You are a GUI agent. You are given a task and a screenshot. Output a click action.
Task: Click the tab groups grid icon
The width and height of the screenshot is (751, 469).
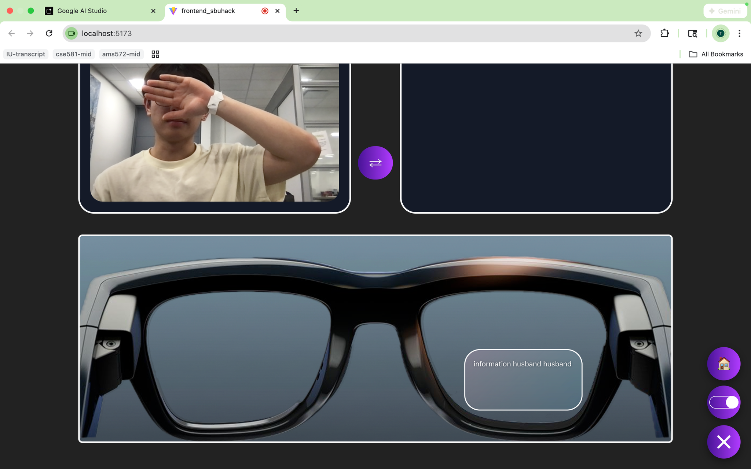click(155, 54)
